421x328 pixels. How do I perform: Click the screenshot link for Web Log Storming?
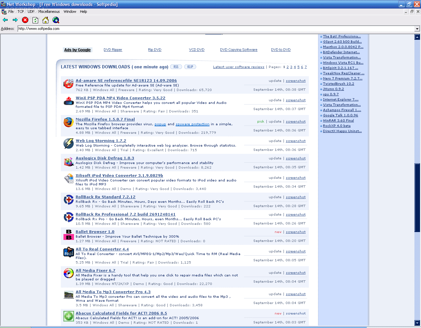(296, 141)
